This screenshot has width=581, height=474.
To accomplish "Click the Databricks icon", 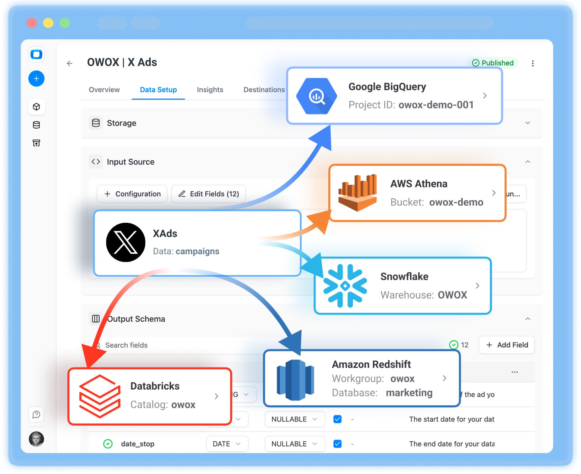I will pyautogui.click(x=99, y=396).
